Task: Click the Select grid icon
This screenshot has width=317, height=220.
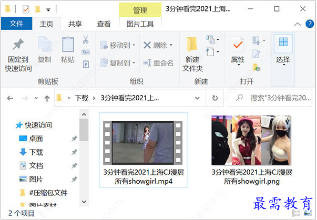Action: pyautogui.click(x=283, y=42)
